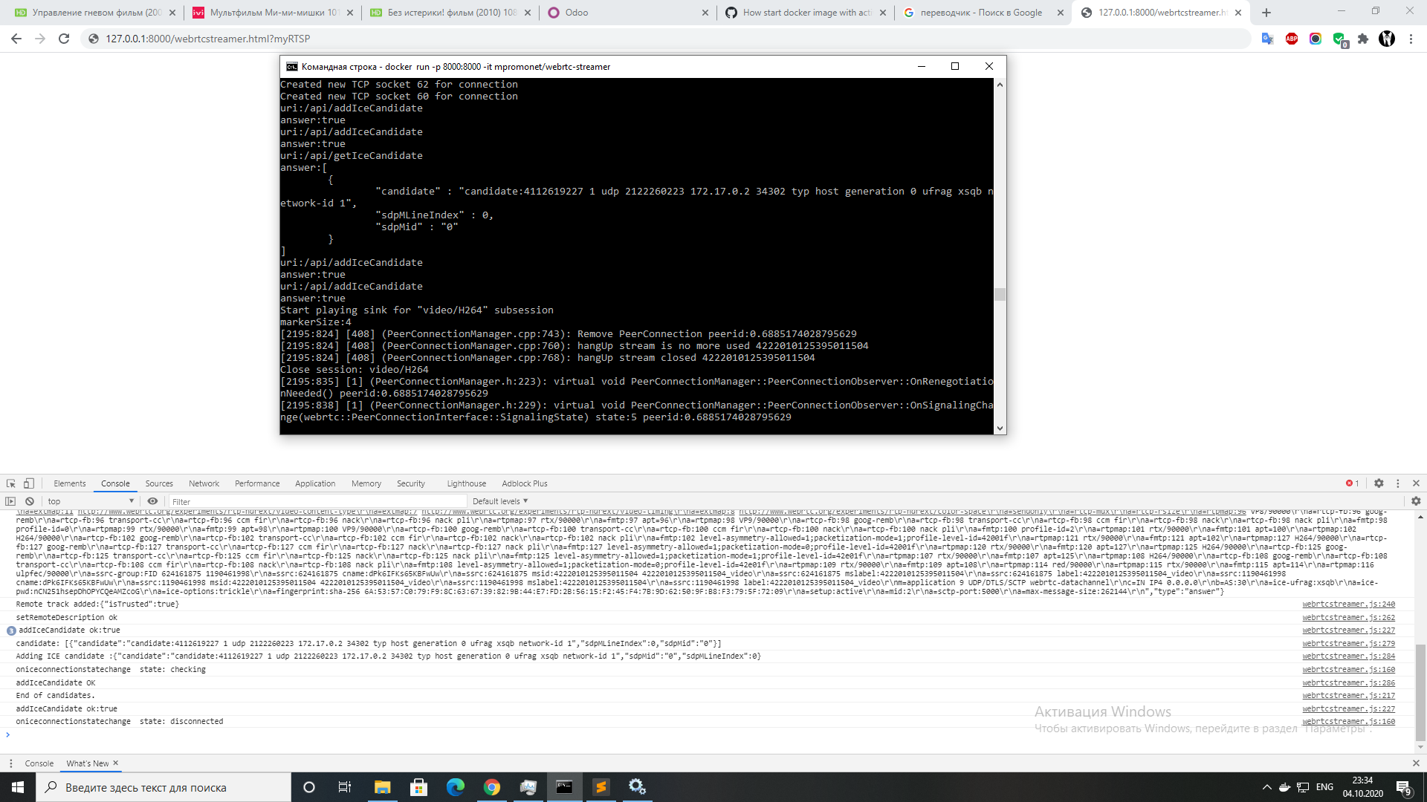This screenshot has width=1427, height=802.
Task: Launch Google Chrome from the taskbar
Action: point(492,787)
